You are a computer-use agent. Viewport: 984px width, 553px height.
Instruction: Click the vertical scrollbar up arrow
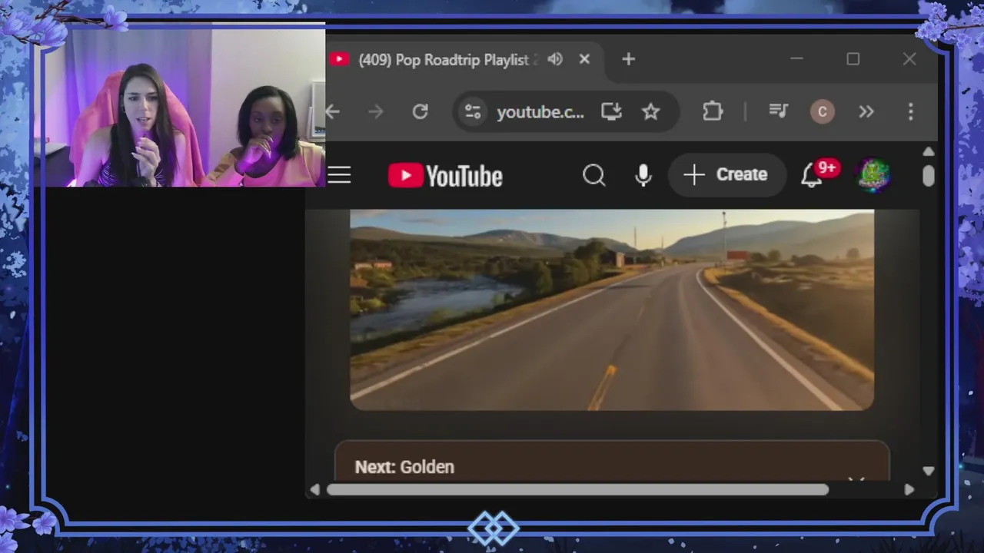pyautogui.click(x=928, y=152)
